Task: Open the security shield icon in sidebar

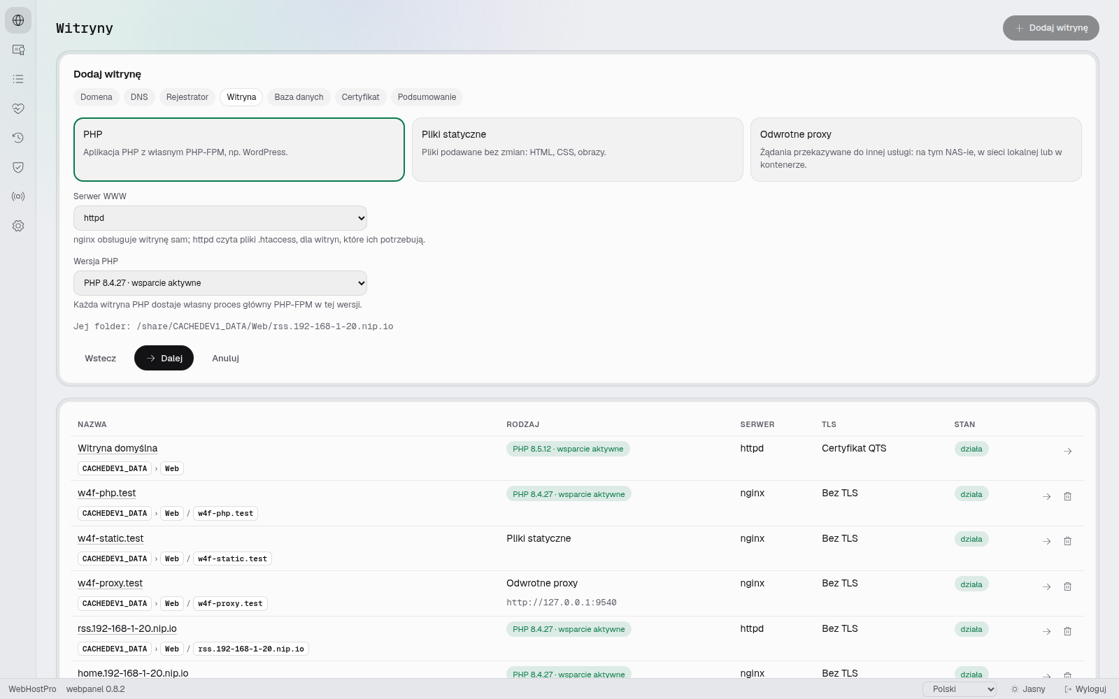Action: pos(18,167)
